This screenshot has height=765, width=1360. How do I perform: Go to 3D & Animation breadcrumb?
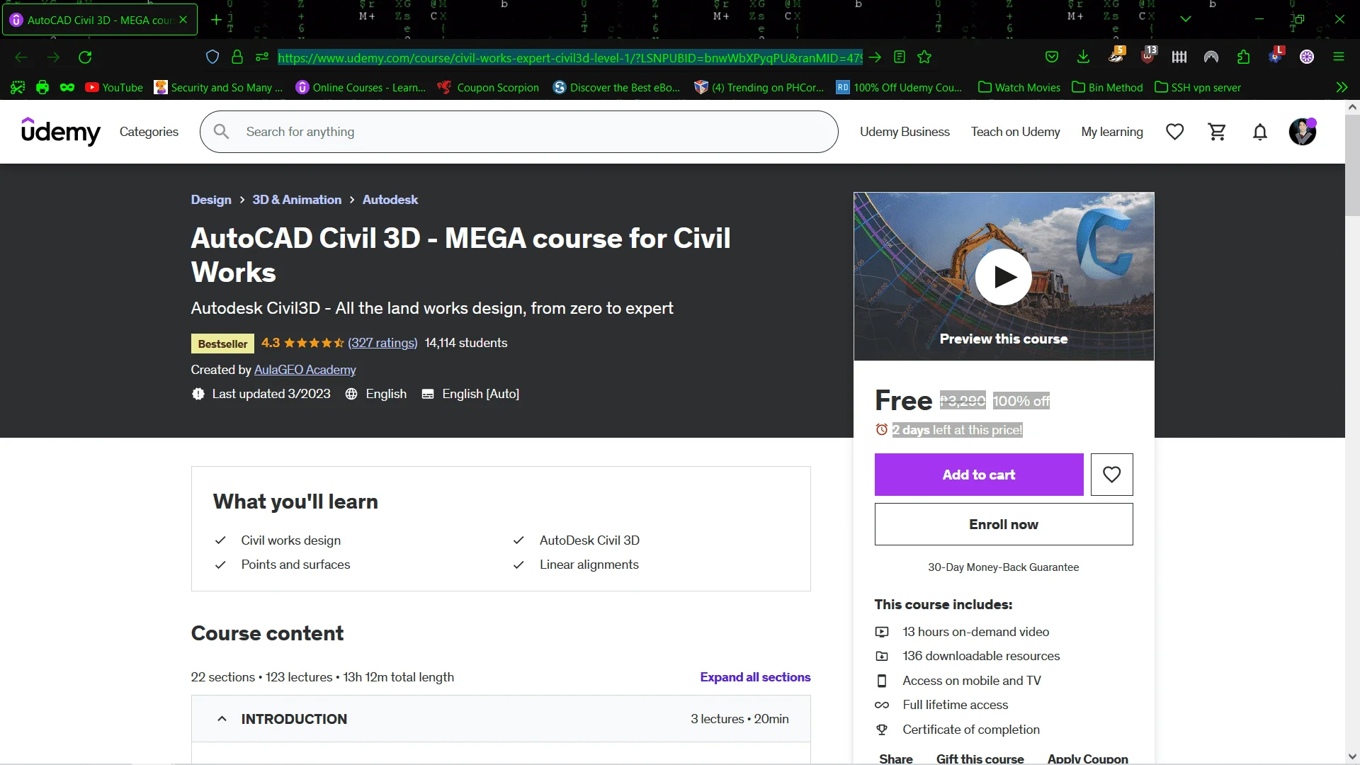(x=297, y=200)
